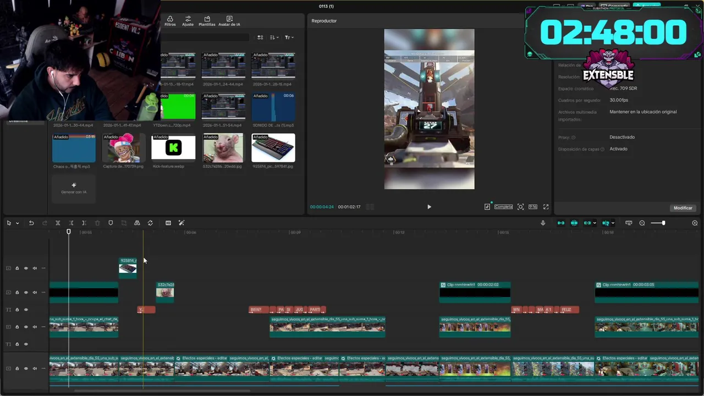Screen dimensions: 704x396
Task: Redo the last undone edit
Action: 45,223
